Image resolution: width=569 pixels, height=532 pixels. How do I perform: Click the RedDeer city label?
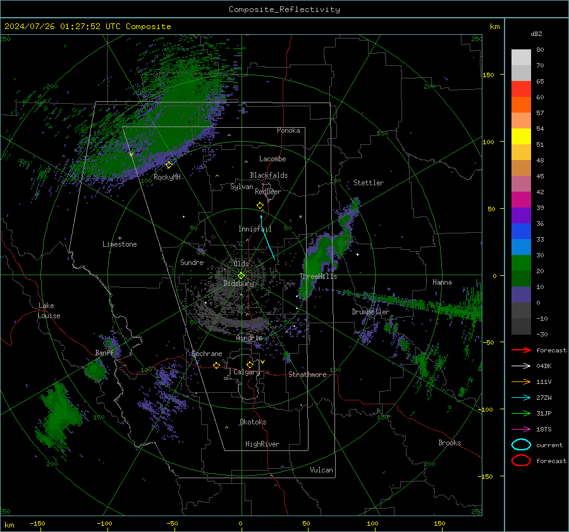click(268, 192)
